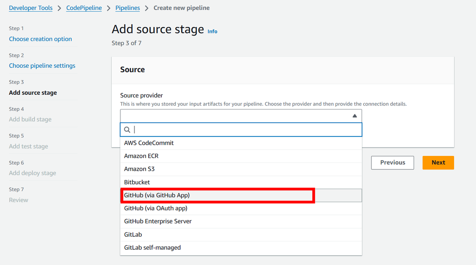
Task: Click the magnifier search icon
Action: point(127,130)
